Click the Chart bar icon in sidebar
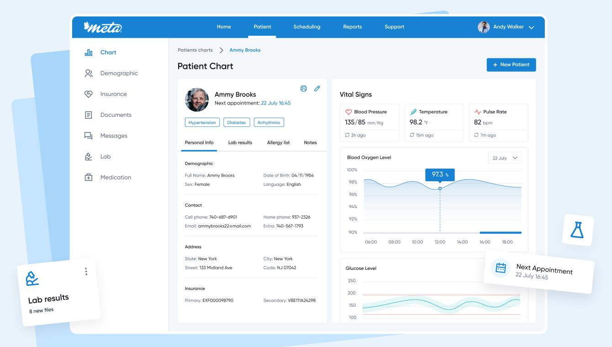Viewport: 612px width, 347px height. (89, 53)
